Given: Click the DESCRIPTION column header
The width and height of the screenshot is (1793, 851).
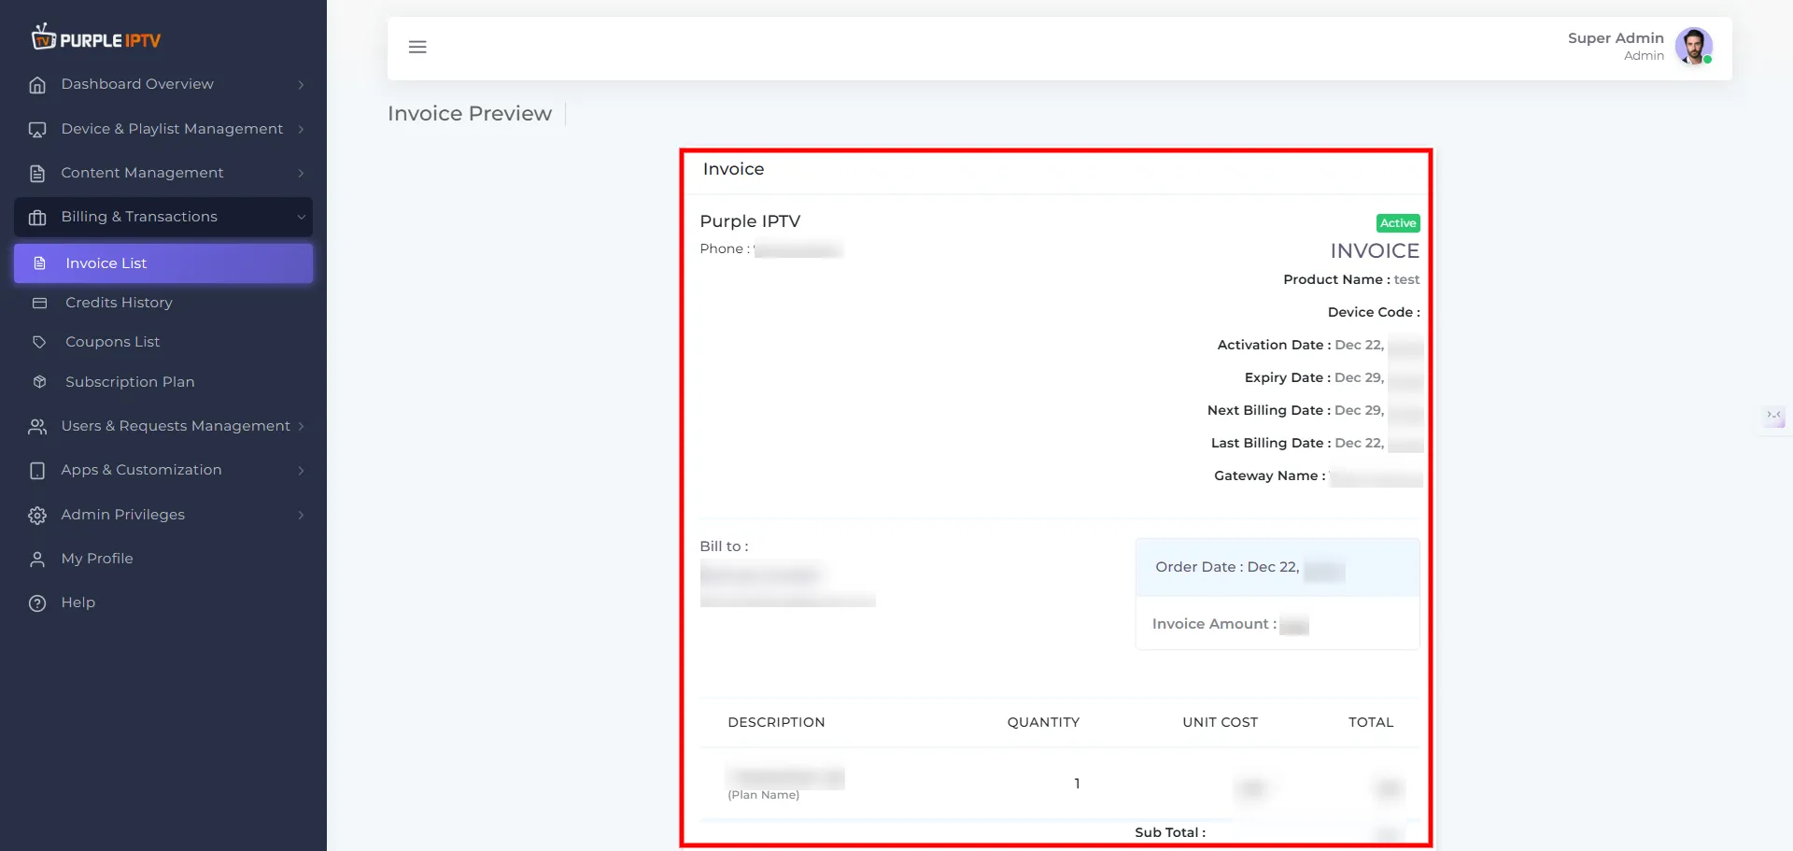Looking at the screenshot, I should (x=776, y=722).
